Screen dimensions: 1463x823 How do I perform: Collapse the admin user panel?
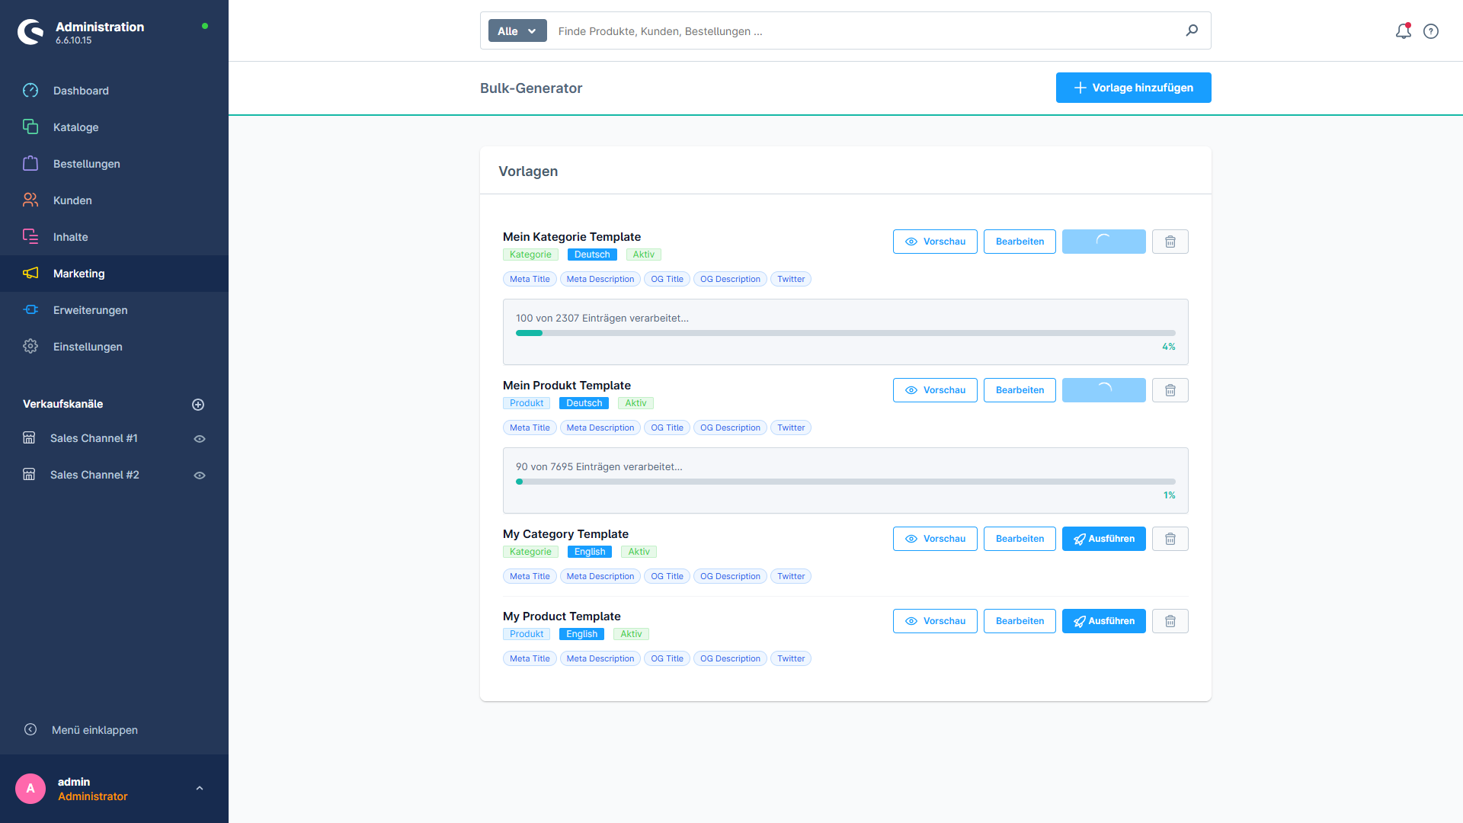tap(200, 788)
